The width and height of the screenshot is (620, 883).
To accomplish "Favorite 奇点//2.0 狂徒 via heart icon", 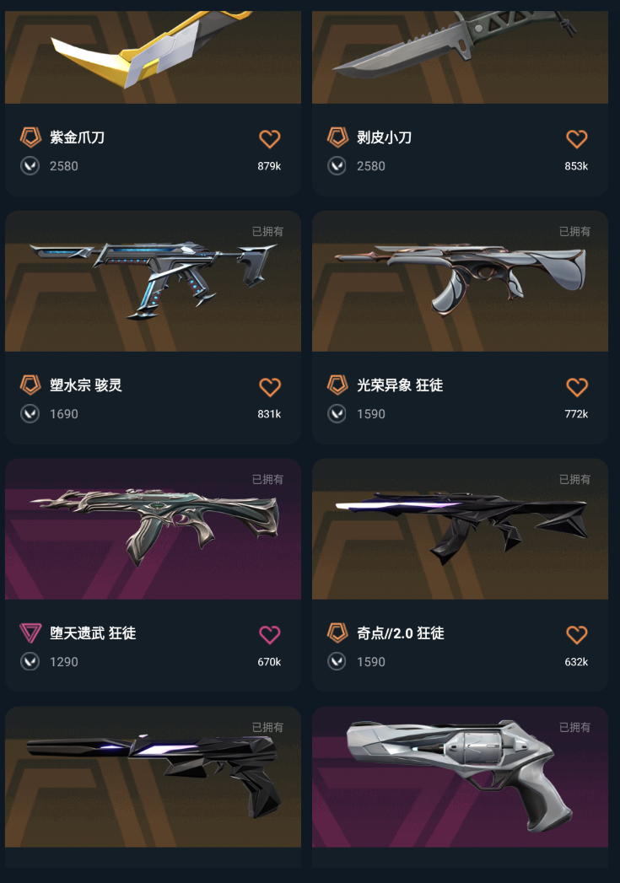I will 577,635.
